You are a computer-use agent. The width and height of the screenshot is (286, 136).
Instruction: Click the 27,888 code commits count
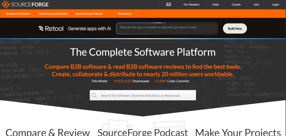pos(160,81)
